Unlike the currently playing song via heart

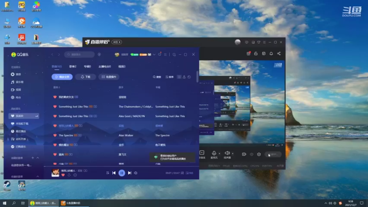(x=63, y=175)
